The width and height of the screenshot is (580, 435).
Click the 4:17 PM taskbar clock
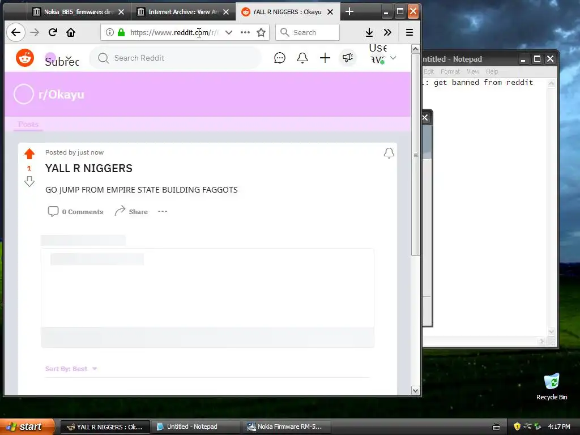point(559,427)
